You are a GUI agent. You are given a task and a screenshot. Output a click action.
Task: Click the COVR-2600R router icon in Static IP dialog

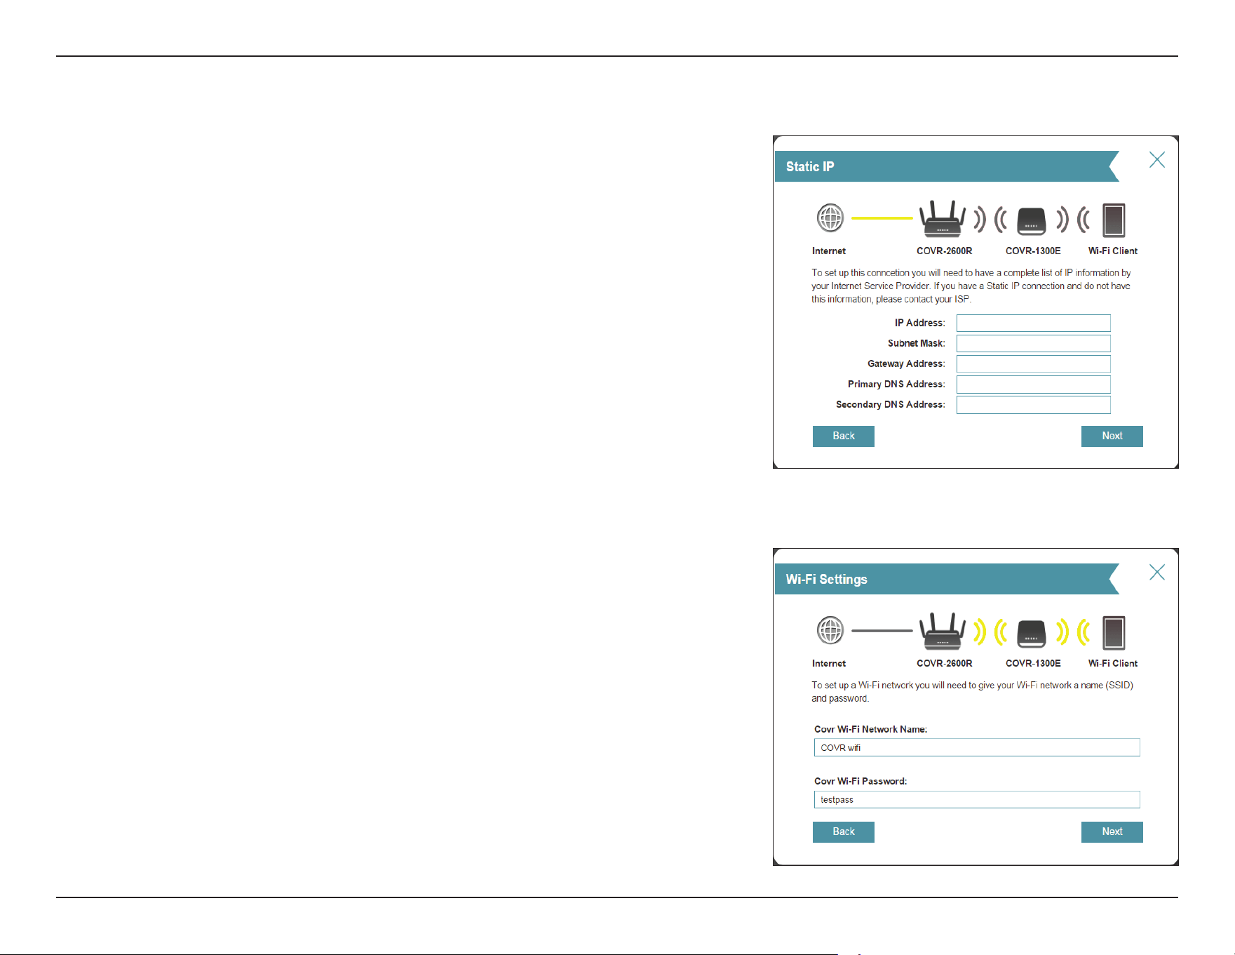(x=943, y=218)
